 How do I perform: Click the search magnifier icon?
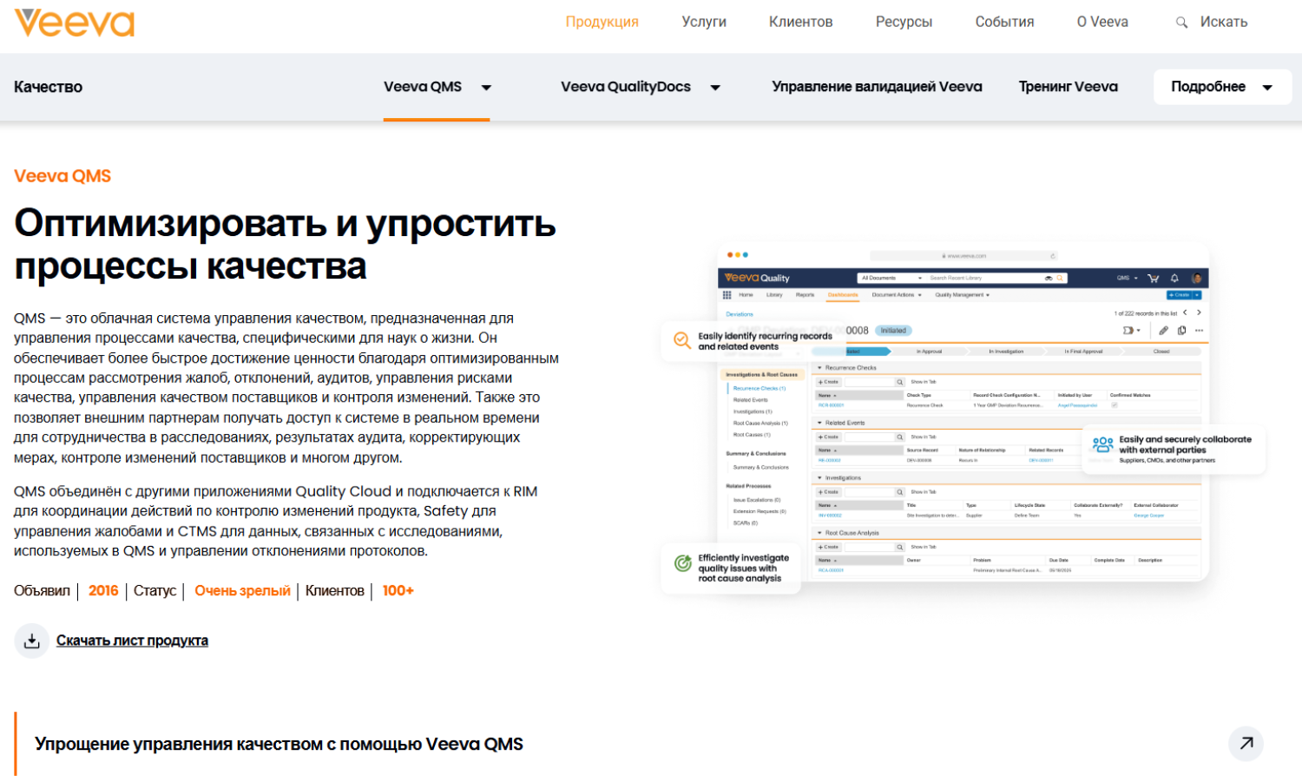1181,23
